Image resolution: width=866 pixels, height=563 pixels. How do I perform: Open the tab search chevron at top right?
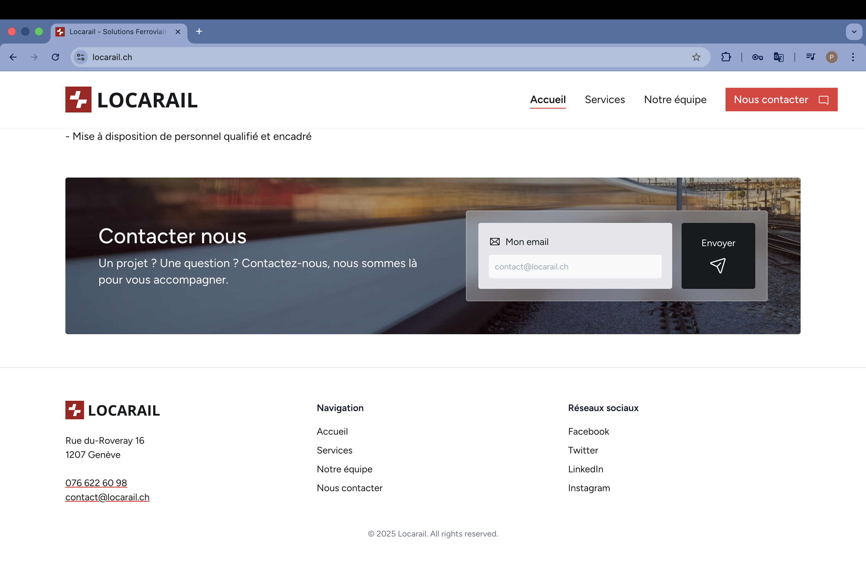point(854,32)
